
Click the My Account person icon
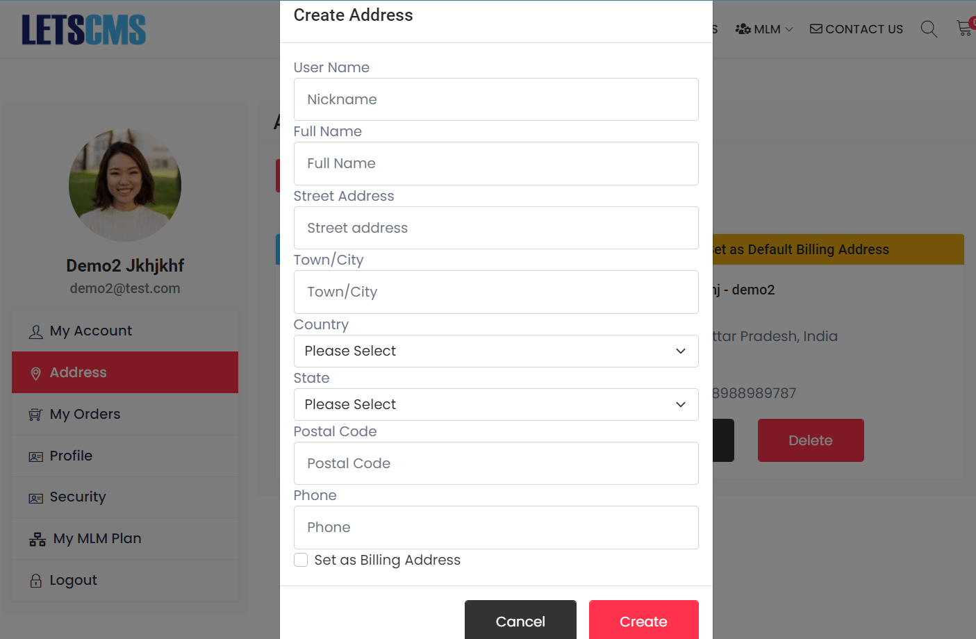click(36, 332)
